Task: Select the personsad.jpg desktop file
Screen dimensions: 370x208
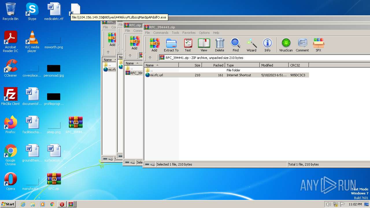Action: click(54, 71)
